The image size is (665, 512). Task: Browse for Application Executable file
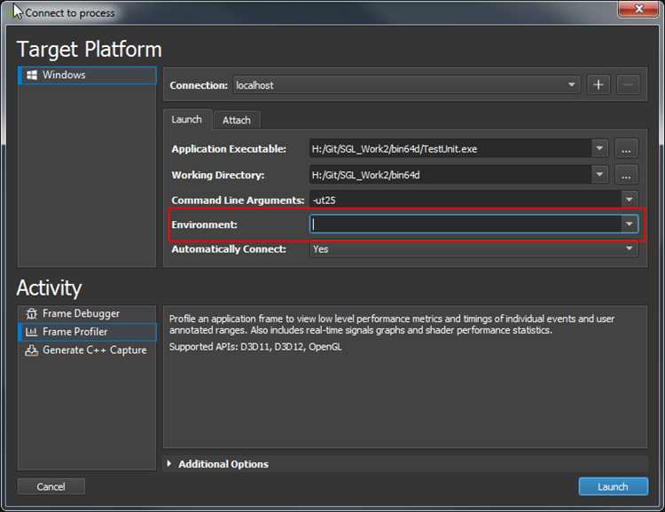626,149
